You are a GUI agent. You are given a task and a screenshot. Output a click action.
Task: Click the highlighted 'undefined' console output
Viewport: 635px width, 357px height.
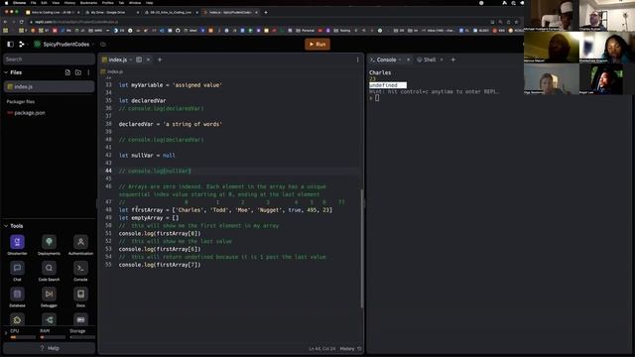click(x=388, y=85)
